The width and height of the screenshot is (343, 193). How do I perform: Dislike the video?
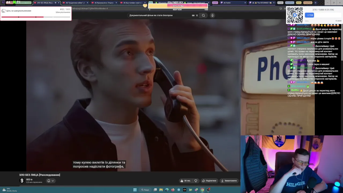pos(196,181)
